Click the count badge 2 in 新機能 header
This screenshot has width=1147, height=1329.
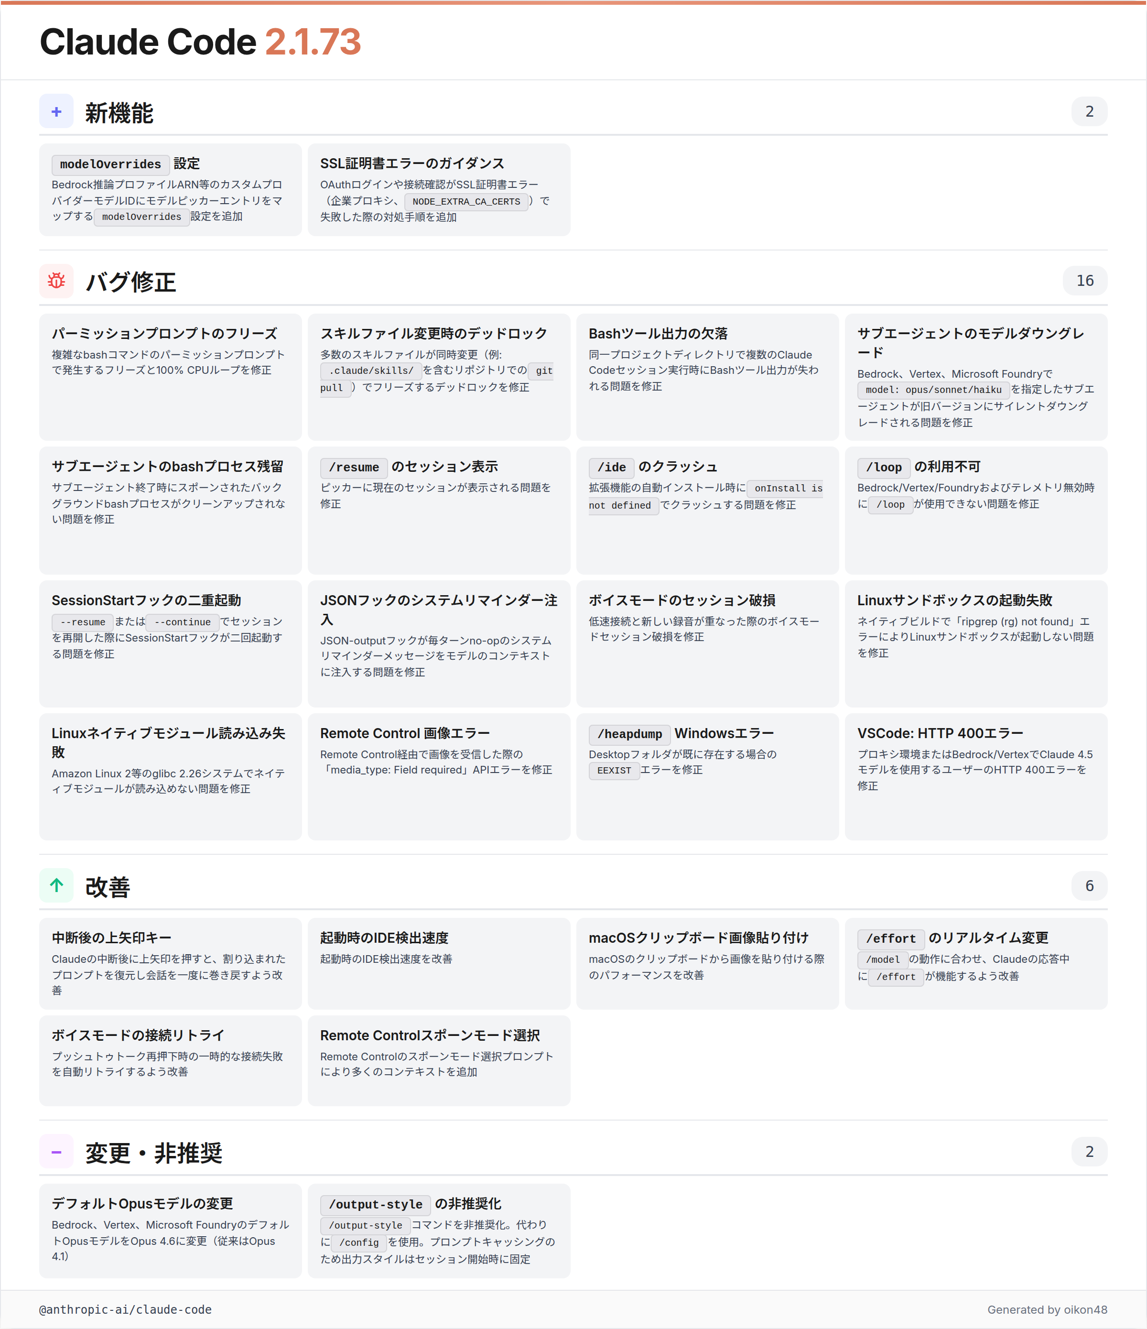click(1089, 111)
